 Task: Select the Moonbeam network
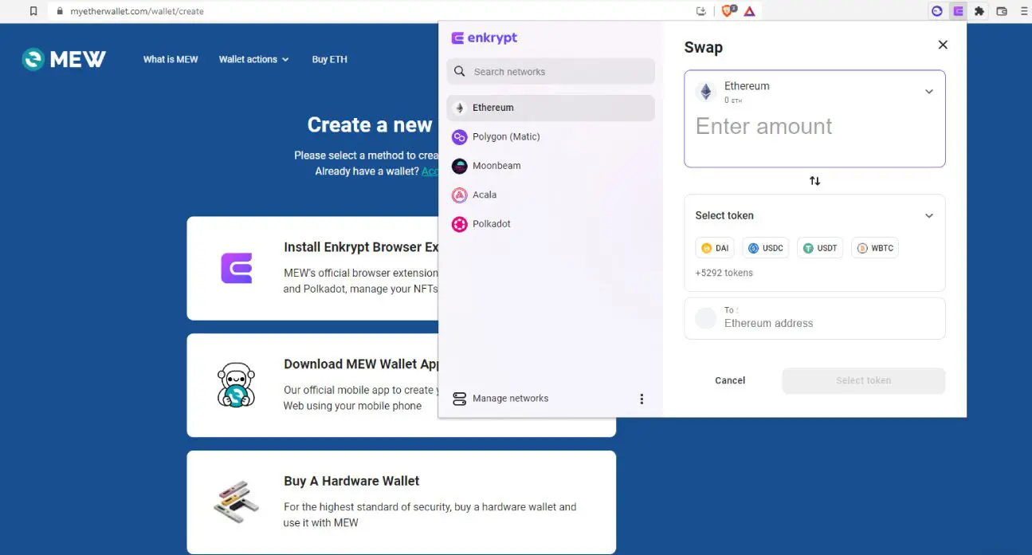click(551, 166)
